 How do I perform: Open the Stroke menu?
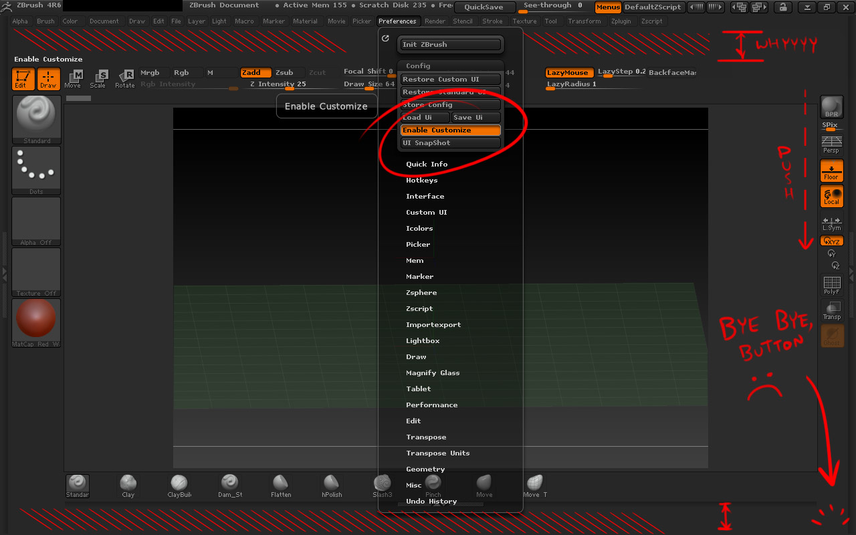tap(493, 21)
